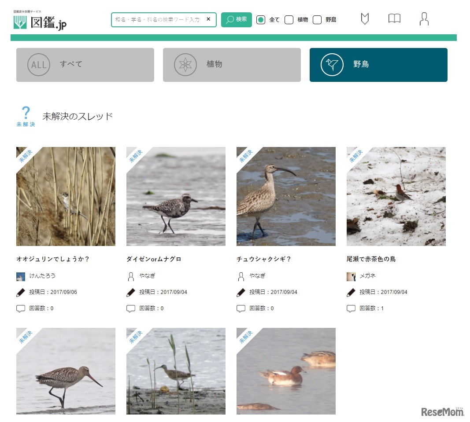Open the curlew photo above チュウシャクシギ？
Viewport: 470px width, 422px height.
tap(286, 196)
